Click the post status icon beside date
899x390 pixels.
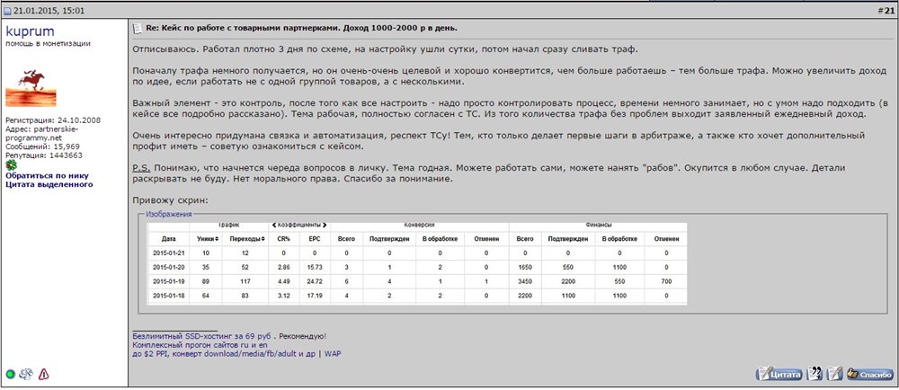8,12
